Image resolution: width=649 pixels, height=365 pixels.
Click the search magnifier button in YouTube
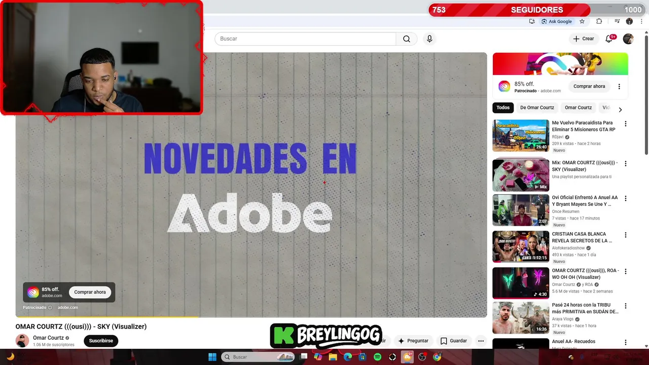(x=407, y=39)
